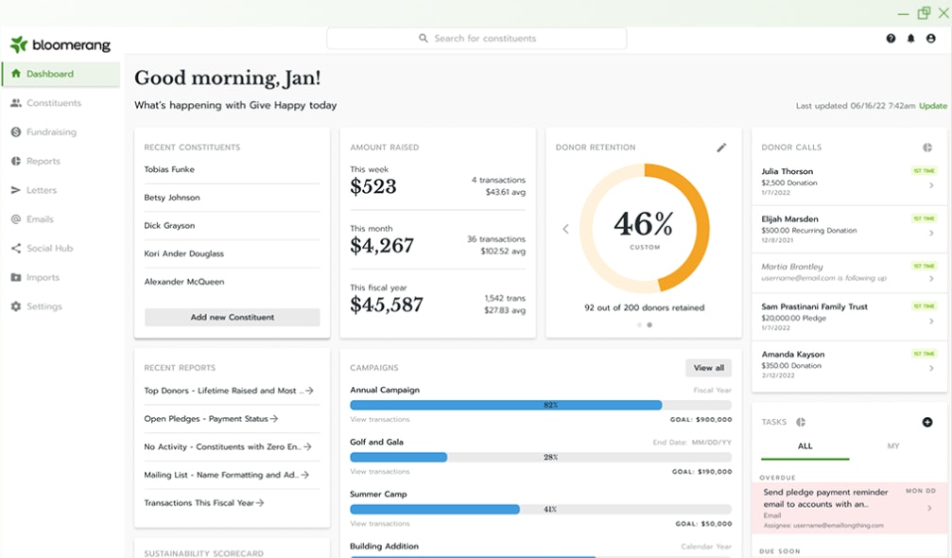Screen dimensions: 952x558
Task: Expand Amanda Kayson donor call chevron
Action: click(x=931, y=369)
